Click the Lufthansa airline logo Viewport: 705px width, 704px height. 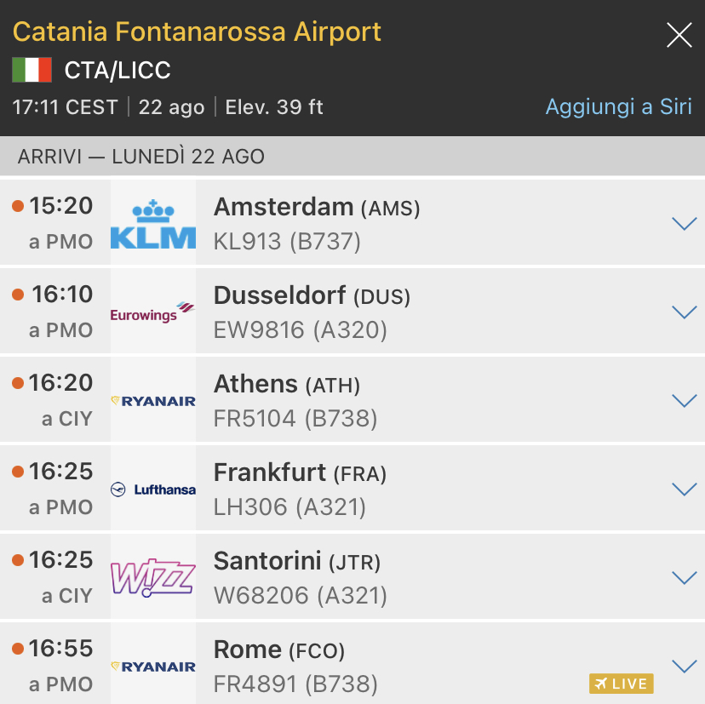click(153, 489)
